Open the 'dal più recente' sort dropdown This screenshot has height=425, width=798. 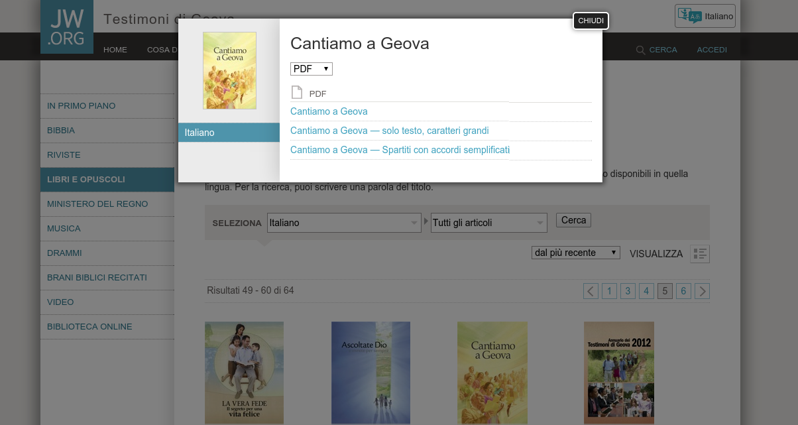575,253
